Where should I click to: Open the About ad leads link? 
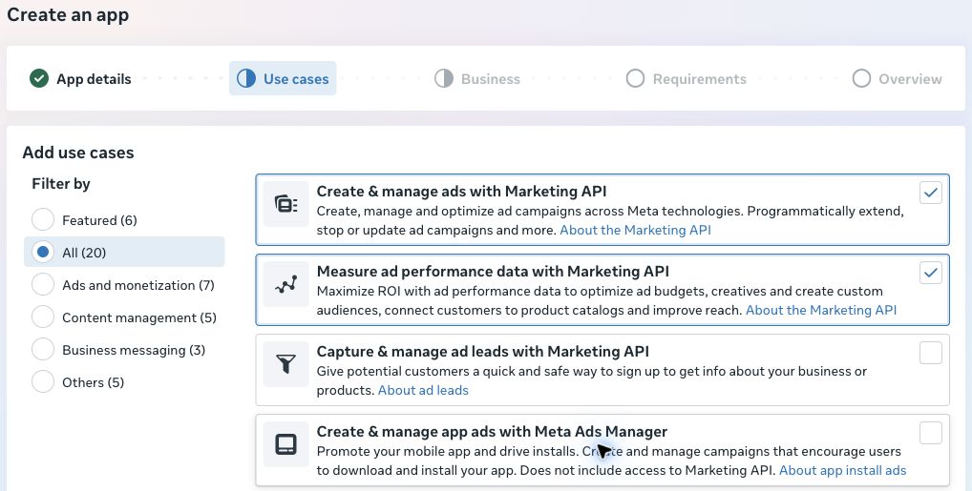tap(423, 390)
